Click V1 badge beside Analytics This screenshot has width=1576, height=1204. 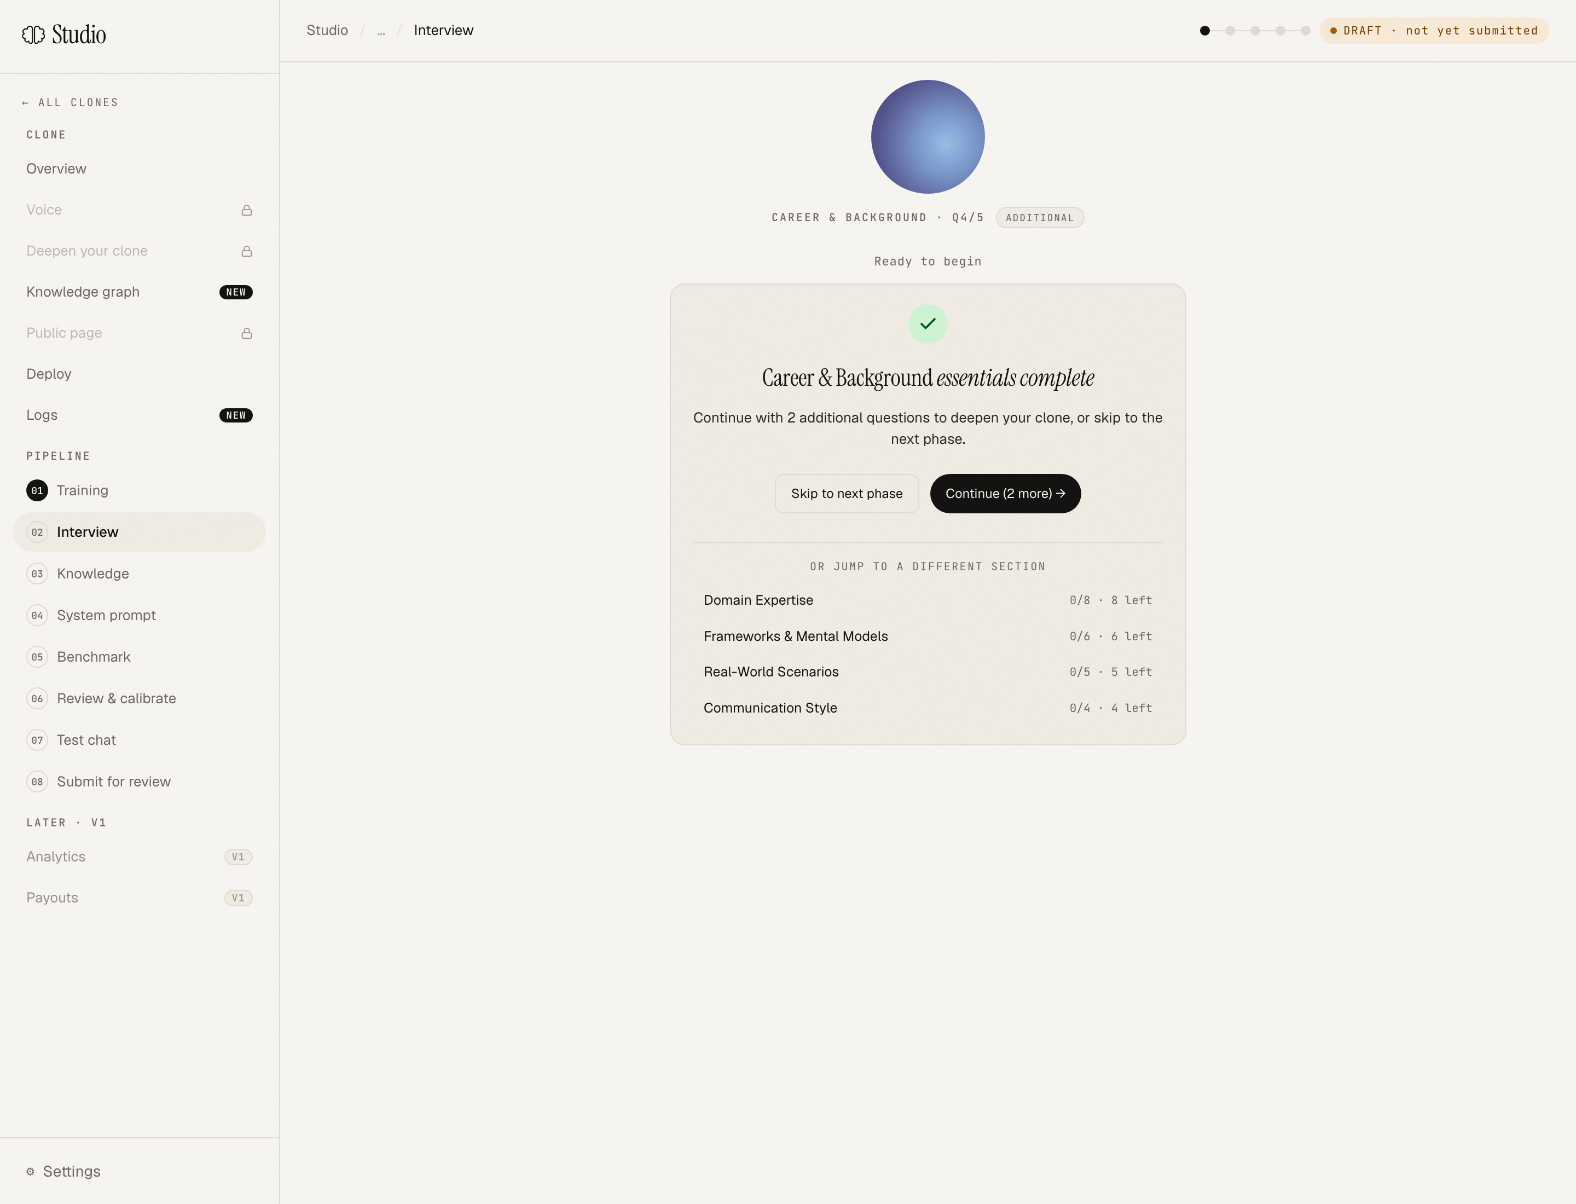pyautogui.click(x=238, y=857)
